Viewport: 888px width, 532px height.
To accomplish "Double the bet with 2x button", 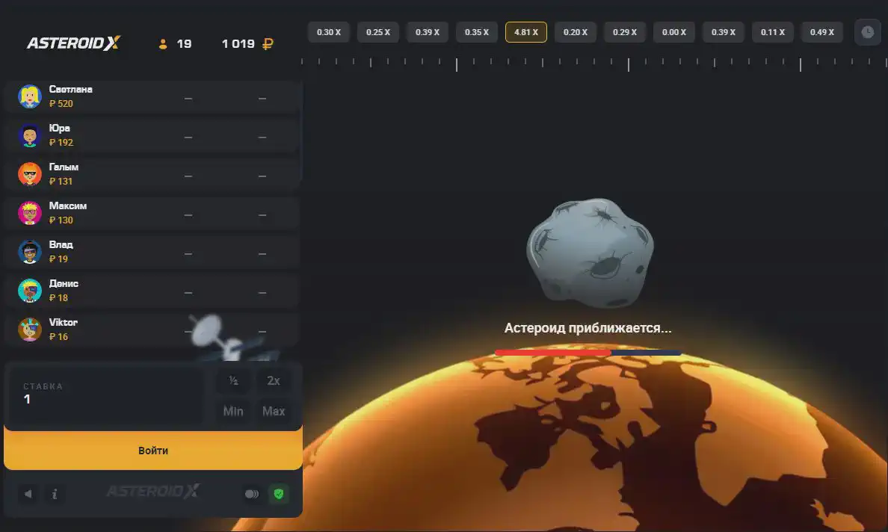I will click(274, 381).
